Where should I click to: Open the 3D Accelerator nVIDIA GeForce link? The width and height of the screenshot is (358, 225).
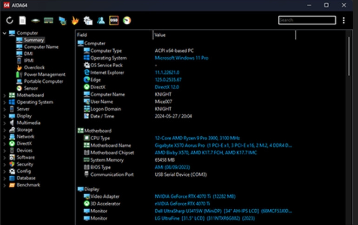coord(182,204)
